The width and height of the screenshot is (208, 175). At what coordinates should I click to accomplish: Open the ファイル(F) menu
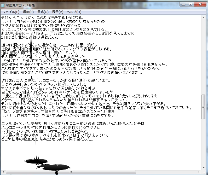tap(11, 12)
